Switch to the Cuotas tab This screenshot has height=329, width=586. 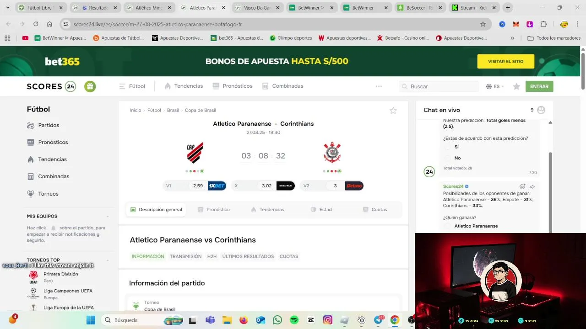pos(375,210)
